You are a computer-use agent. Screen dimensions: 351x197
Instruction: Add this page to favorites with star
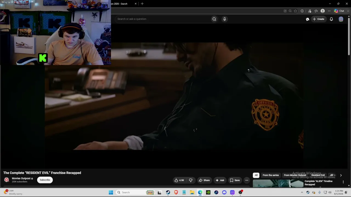point(295,11)
